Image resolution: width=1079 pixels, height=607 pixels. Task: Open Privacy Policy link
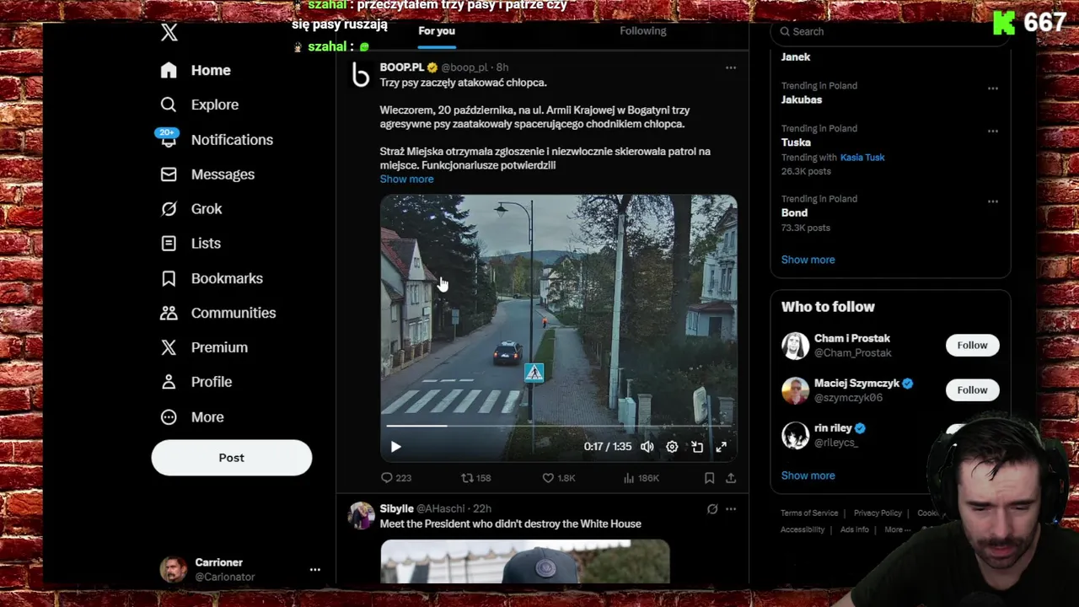878,513
